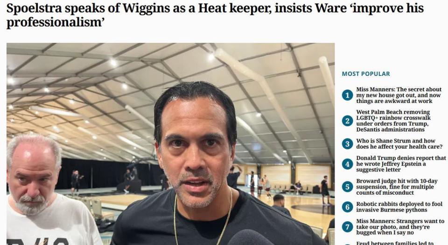Image resolution: width=448 pixels, height=245 pixels.
Task: Click the Spoelstra Wiggins article headline
Action: click(x=215, y=15)
